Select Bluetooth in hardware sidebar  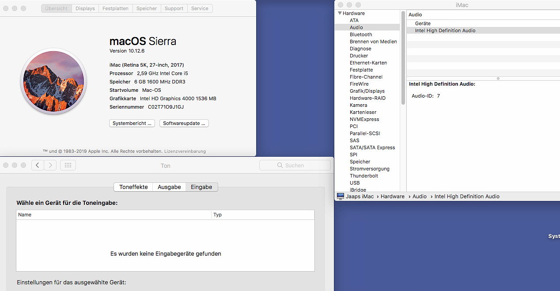click(x=361, y=34)
